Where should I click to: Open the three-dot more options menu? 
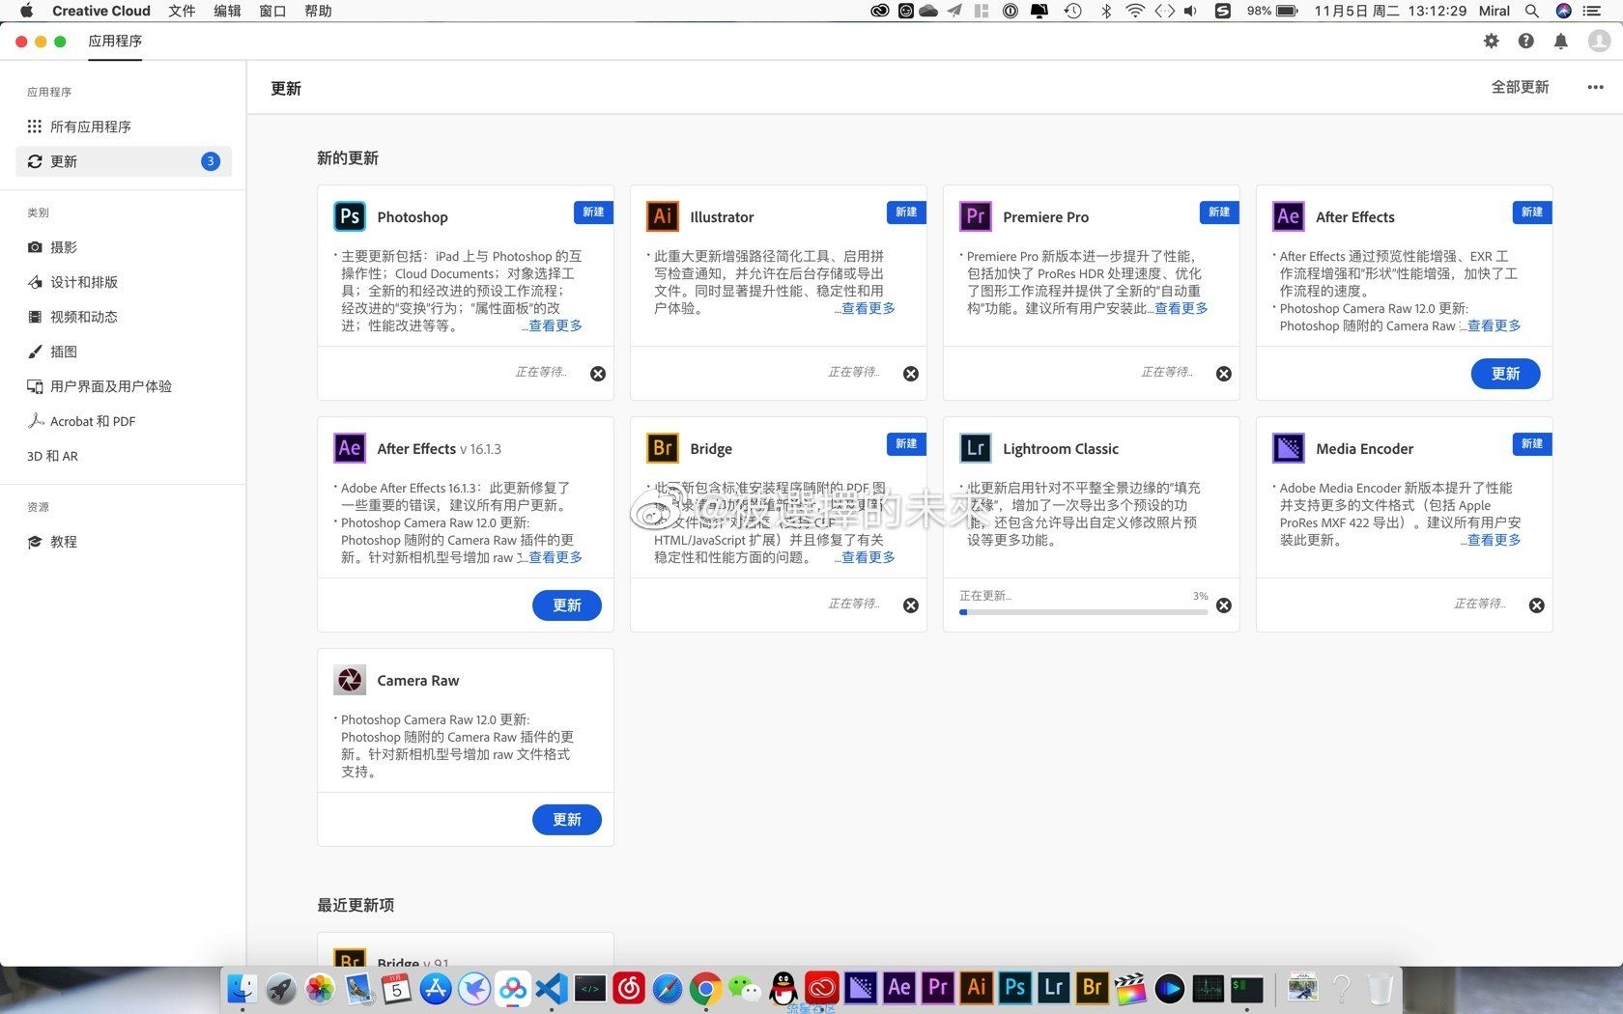click(x=1596, y=88)
